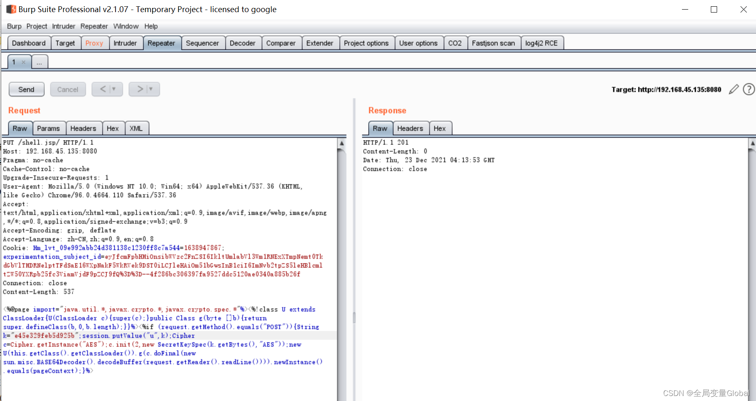The width and height of the screenshot is (756, 401).
Task: Open the Project menu
Action: (37, 26)
